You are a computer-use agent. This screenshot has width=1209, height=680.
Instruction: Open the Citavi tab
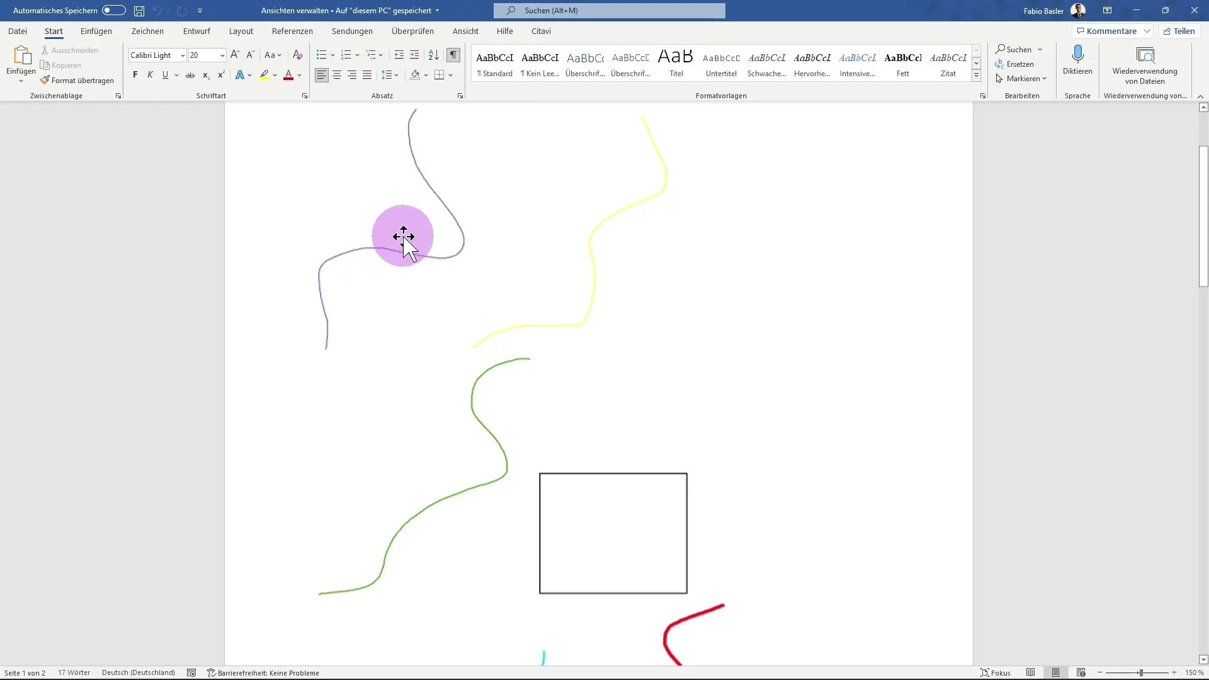541,31
